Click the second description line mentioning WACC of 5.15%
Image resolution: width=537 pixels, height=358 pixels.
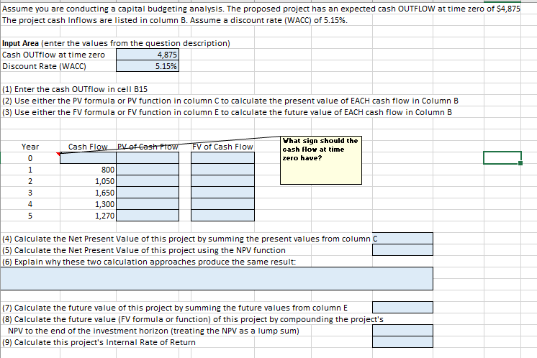point(175,20)
